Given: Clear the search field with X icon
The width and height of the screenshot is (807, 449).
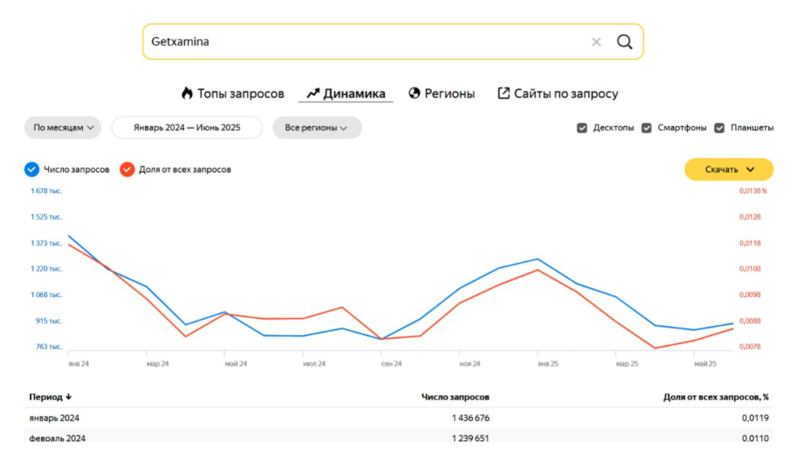Looking at the screenshot, I should coord(597,42).
